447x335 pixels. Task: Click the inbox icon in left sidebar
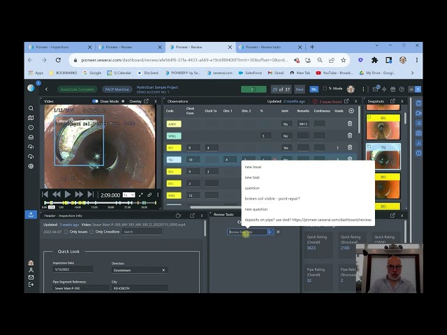coord(31,137)
